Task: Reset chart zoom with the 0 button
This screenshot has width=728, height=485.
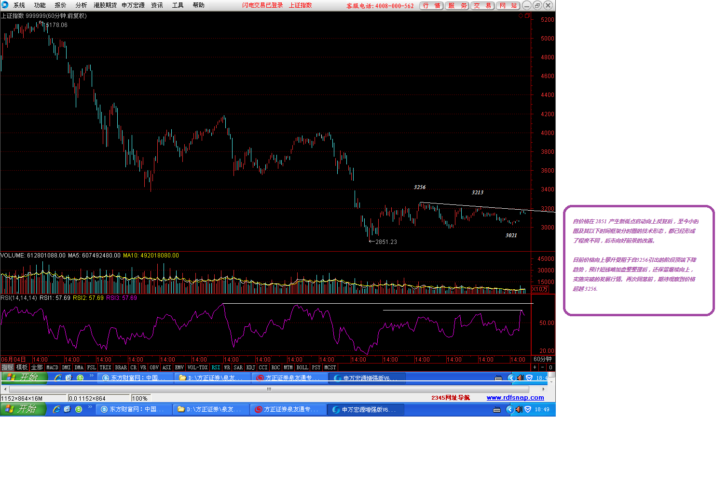Action: click(x=550, y=367)
